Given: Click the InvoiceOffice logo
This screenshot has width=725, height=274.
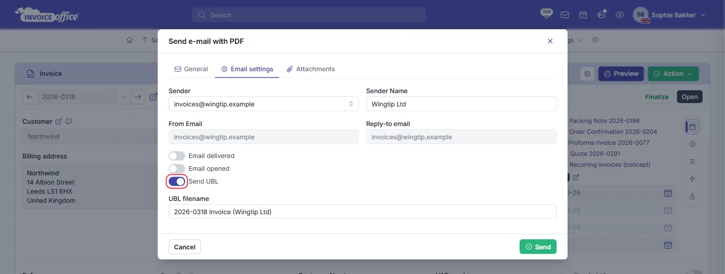Looking at the screenshot, I should pos(47,15).
